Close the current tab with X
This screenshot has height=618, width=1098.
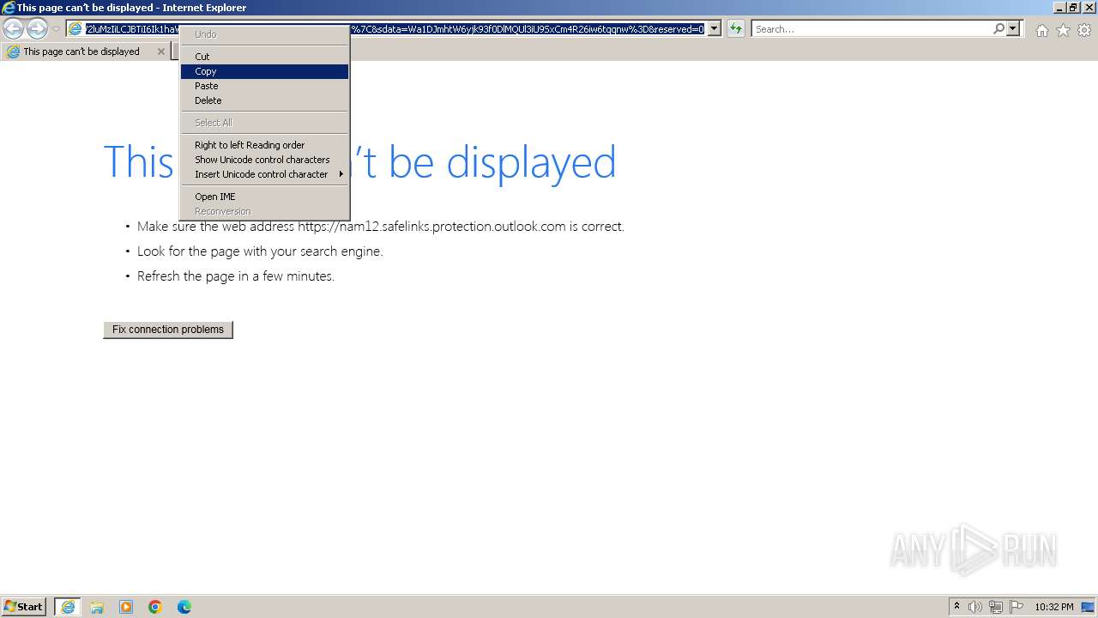160,51
